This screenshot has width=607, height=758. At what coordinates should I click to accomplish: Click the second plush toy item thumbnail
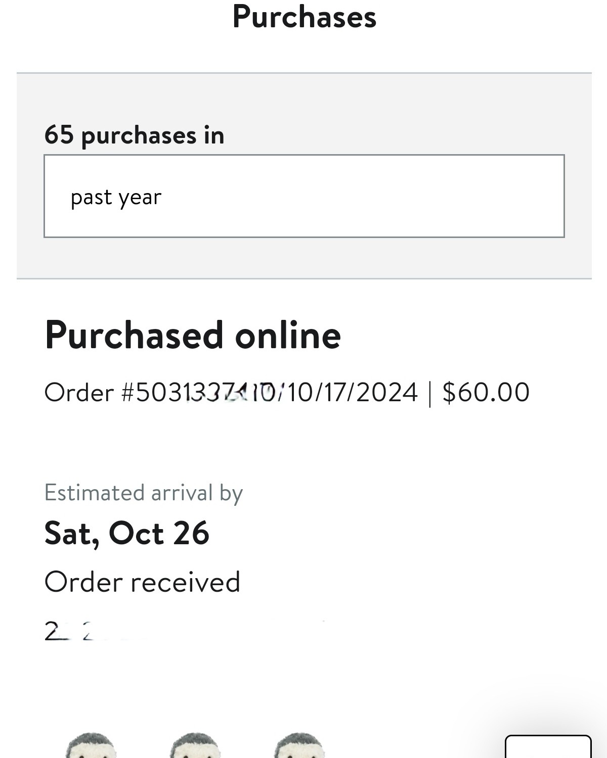(x=195, y=746)
